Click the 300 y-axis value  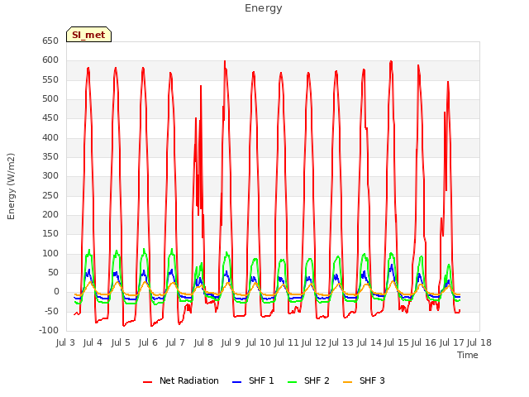pyautogui.click(x=50, y=176)
